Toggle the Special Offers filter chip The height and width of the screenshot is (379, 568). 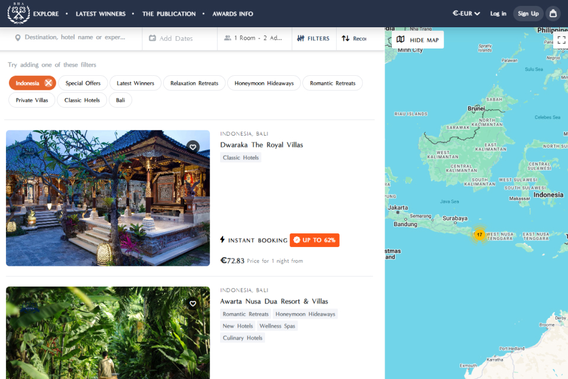[83, 83]
